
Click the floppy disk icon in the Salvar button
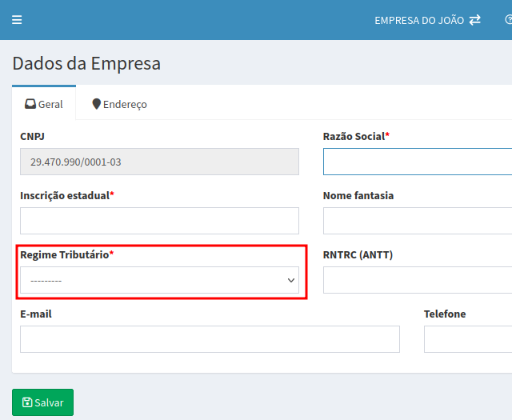click(x=27, y=402)
